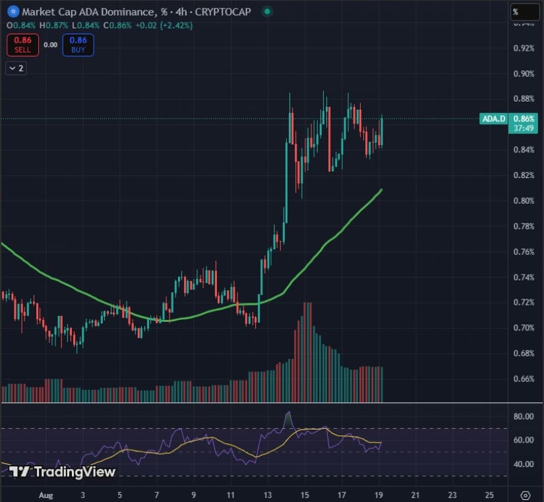The height and width of the screenshot is (502, 544).
Task: Click the ADA.D price label tag
Action: 493,119
